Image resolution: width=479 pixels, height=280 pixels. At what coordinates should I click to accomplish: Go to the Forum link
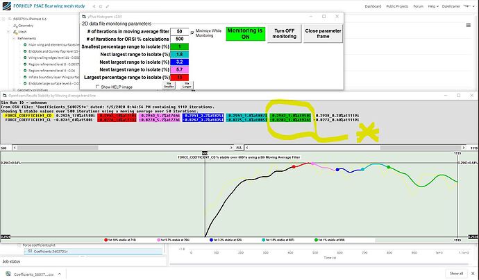[x=418, y=6]
